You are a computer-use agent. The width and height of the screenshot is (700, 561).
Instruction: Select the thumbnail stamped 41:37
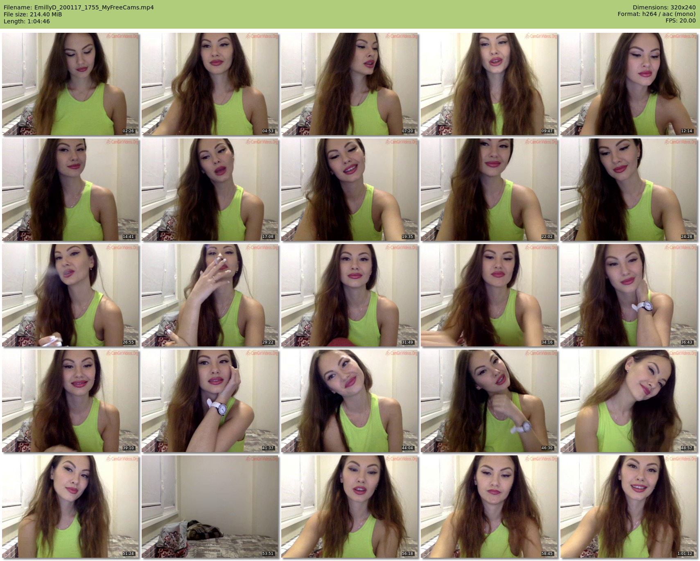click(210, 401)
